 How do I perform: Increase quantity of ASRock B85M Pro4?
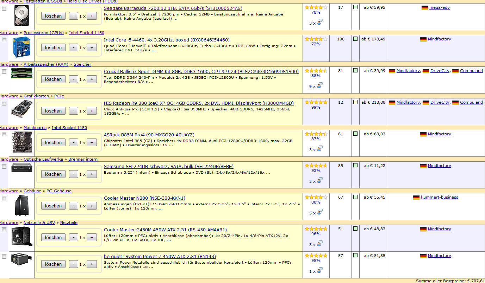92,142
